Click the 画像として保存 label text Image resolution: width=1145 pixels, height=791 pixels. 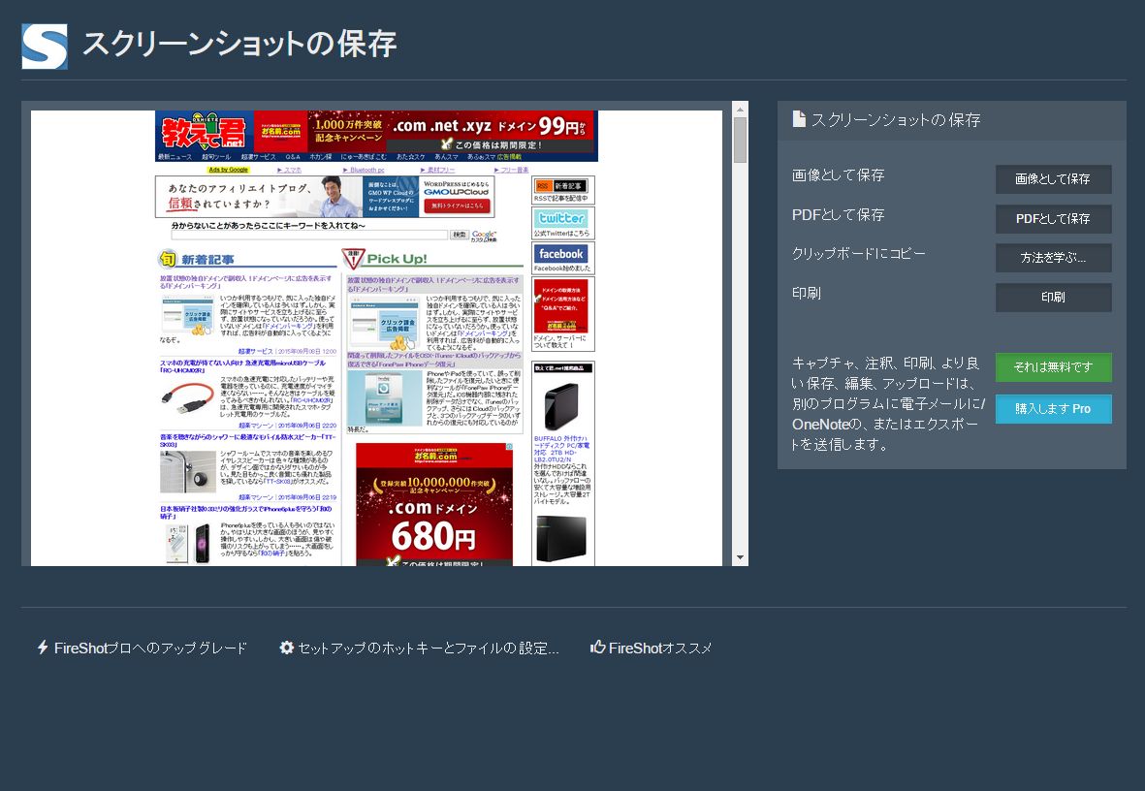click(x=839, y=175)
